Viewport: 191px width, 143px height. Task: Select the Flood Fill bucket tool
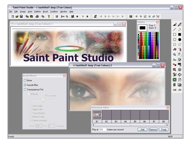[x=175, y=49]
